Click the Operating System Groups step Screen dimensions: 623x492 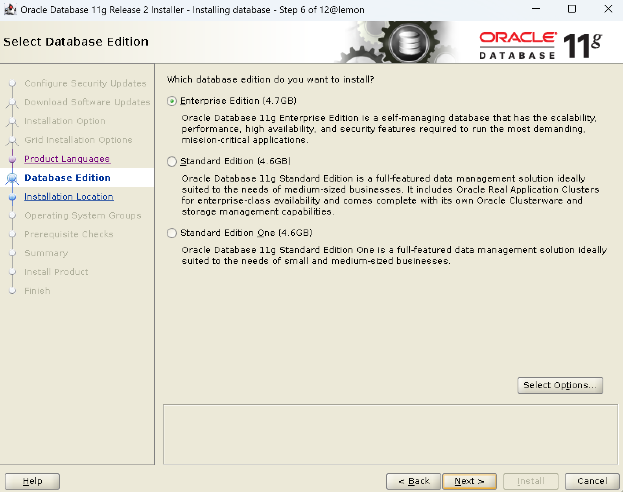pyautogui.click(x=83, y=215)
